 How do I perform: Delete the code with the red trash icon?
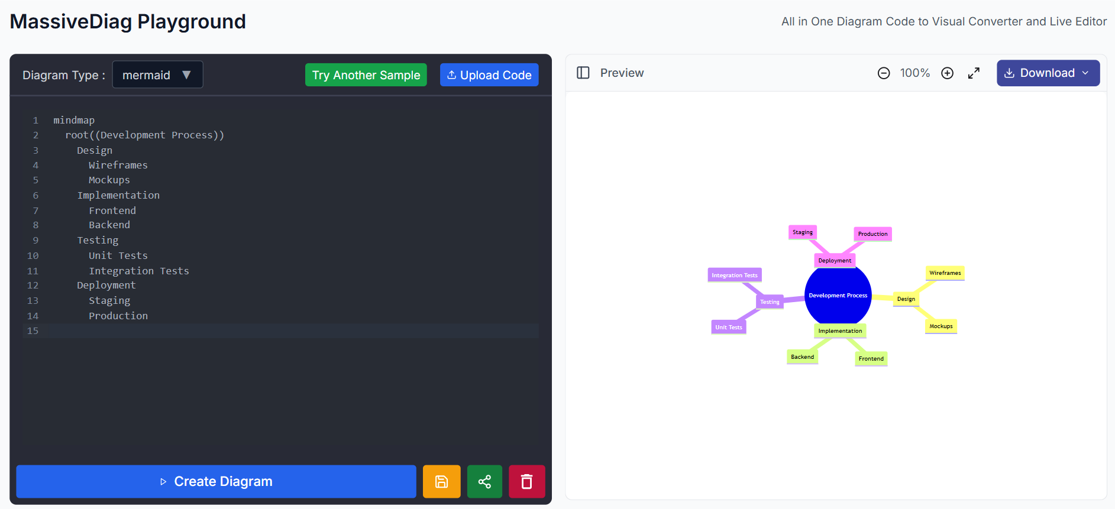(x=526, y=482)
